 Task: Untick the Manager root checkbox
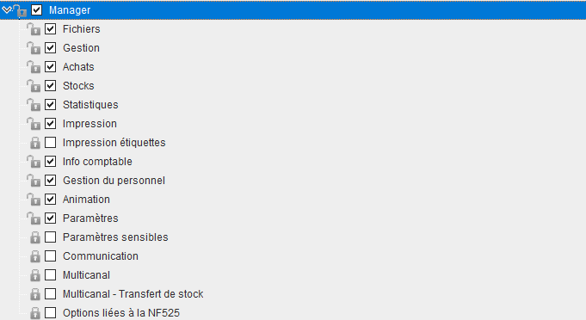[x=37, y=9]
